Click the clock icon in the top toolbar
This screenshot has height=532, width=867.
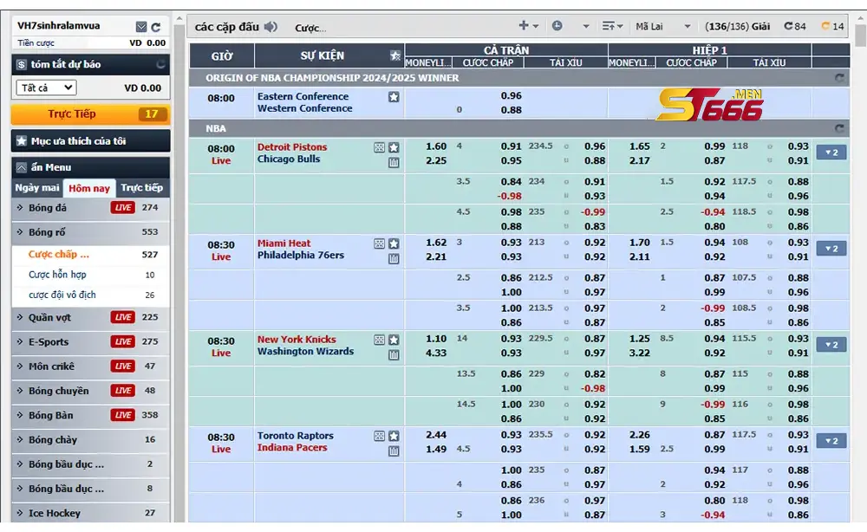[557, 25]
